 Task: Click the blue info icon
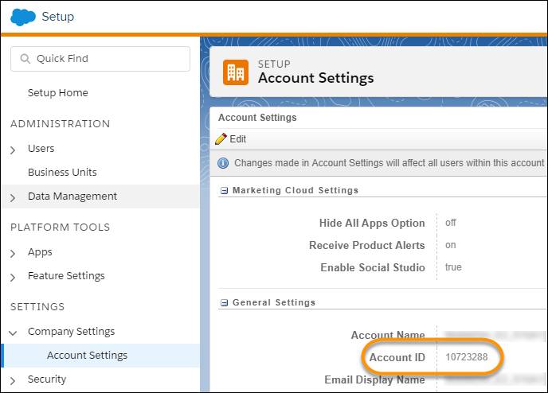point(223,163)
